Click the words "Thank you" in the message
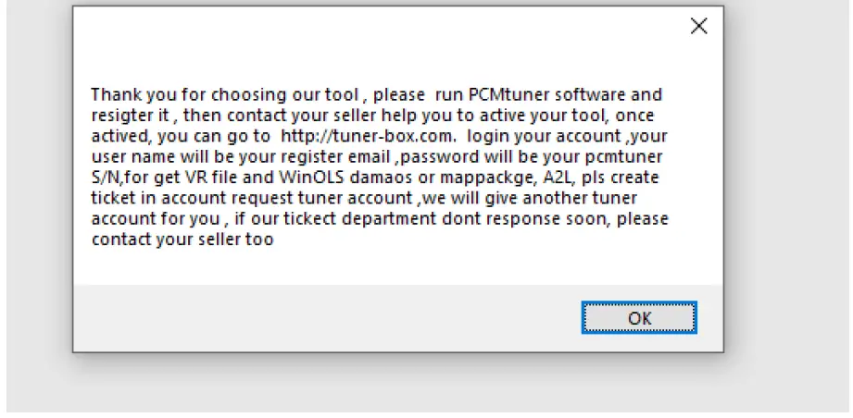This screenshot has height=418, width=853. (x=125, y=95)
